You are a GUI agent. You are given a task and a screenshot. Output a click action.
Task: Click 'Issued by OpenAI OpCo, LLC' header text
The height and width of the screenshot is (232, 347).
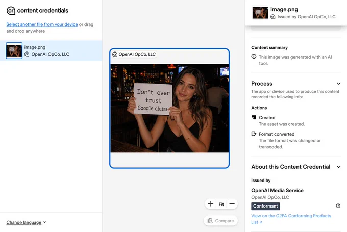tap(306, 17)
